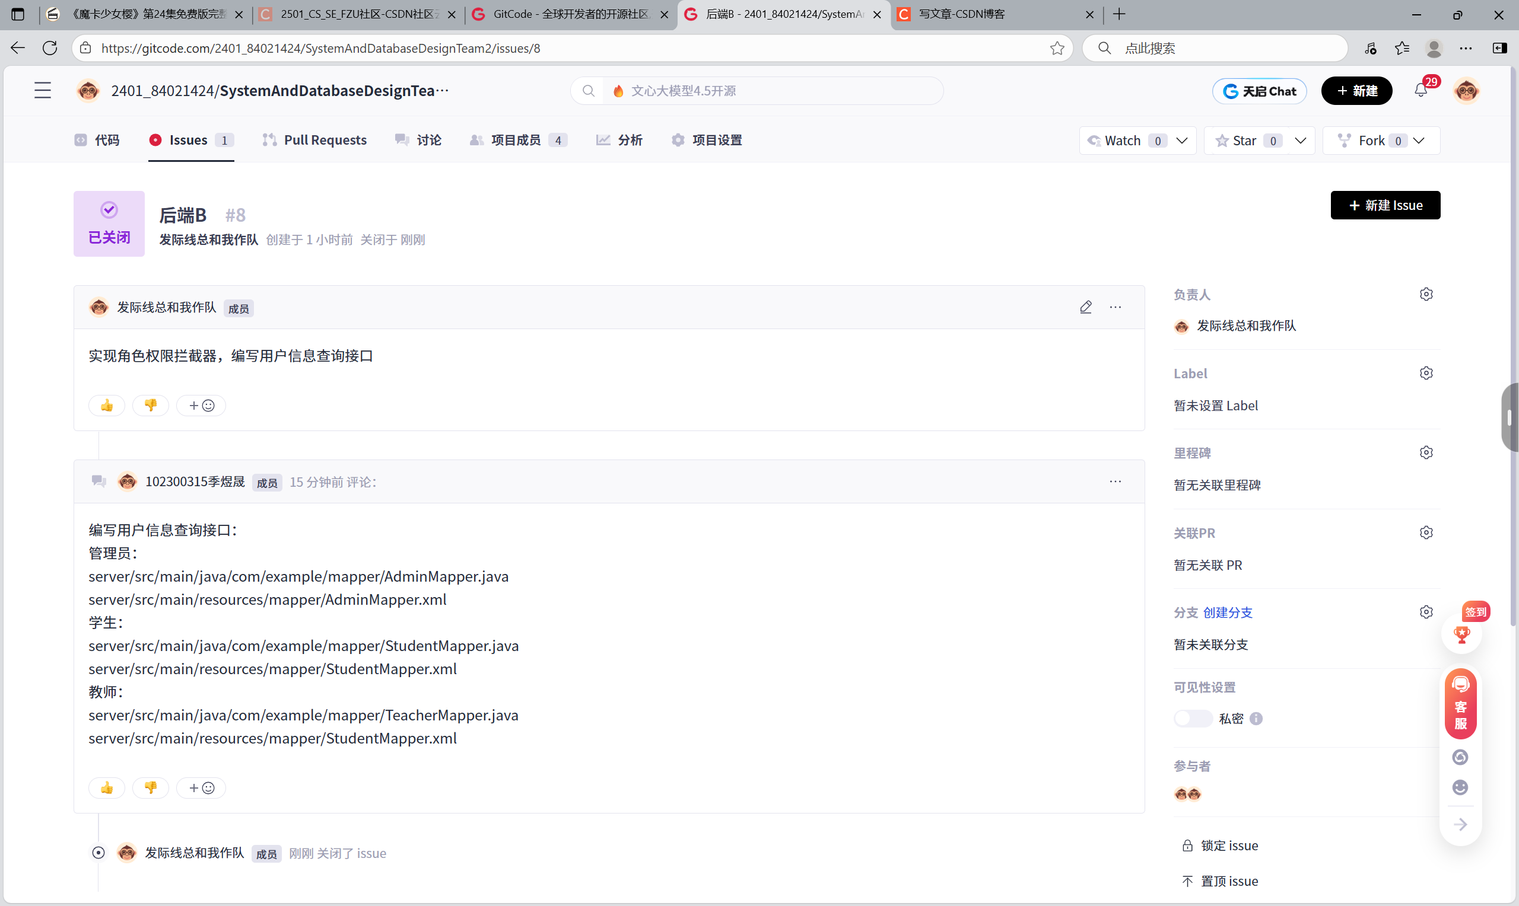Open more options for 季煜晟's comment

coord(1116,481)
